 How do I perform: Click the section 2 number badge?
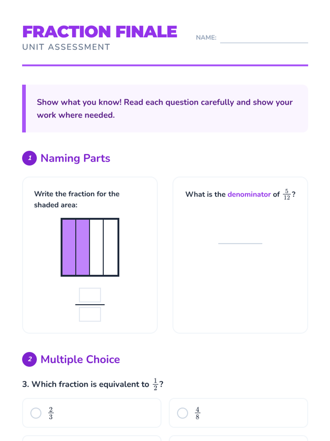click(29, 359)
